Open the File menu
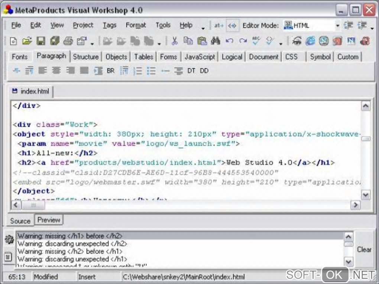This screenshot has width=379, height=284. (x=16, y=25)
